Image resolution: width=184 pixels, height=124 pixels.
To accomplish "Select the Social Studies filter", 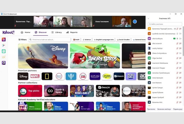I will [123, 40].
